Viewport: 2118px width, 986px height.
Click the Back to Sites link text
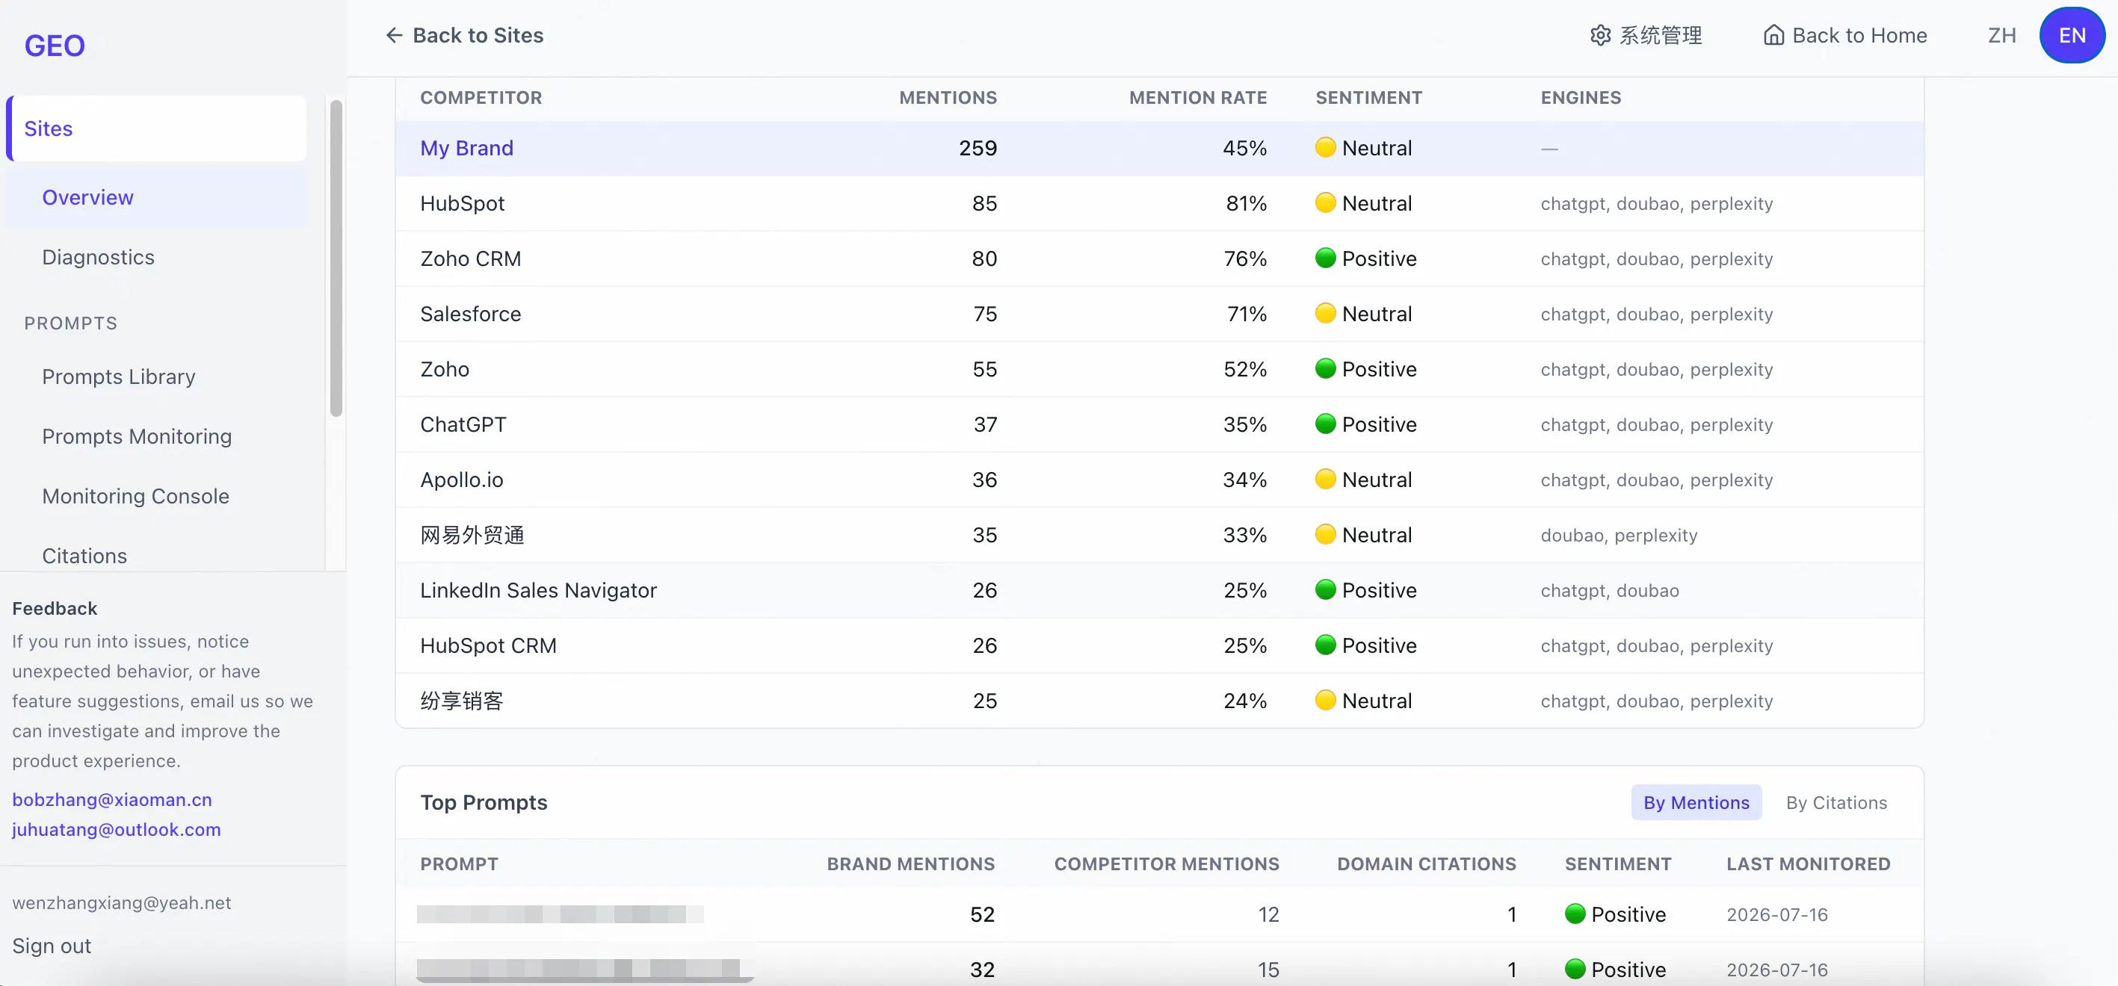point(478,35)
